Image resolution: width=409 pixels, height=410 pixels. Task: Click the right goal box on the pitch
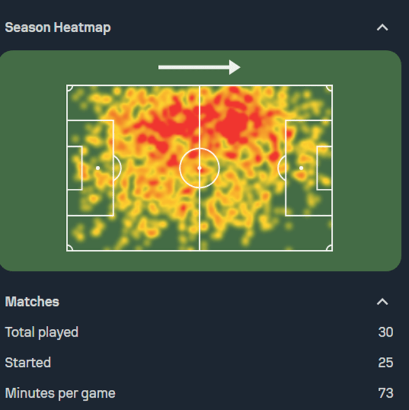(324, 168)
